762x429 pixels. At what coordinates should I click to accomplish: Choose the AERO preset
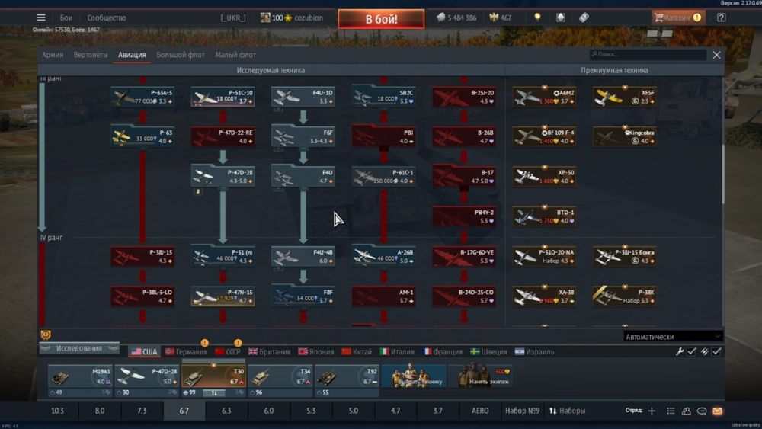point(480,411)
